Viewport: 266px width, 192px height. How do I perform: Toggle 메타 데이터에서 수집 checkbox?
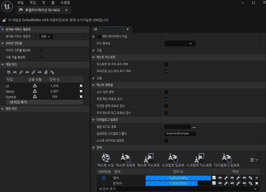click(99, 37)
